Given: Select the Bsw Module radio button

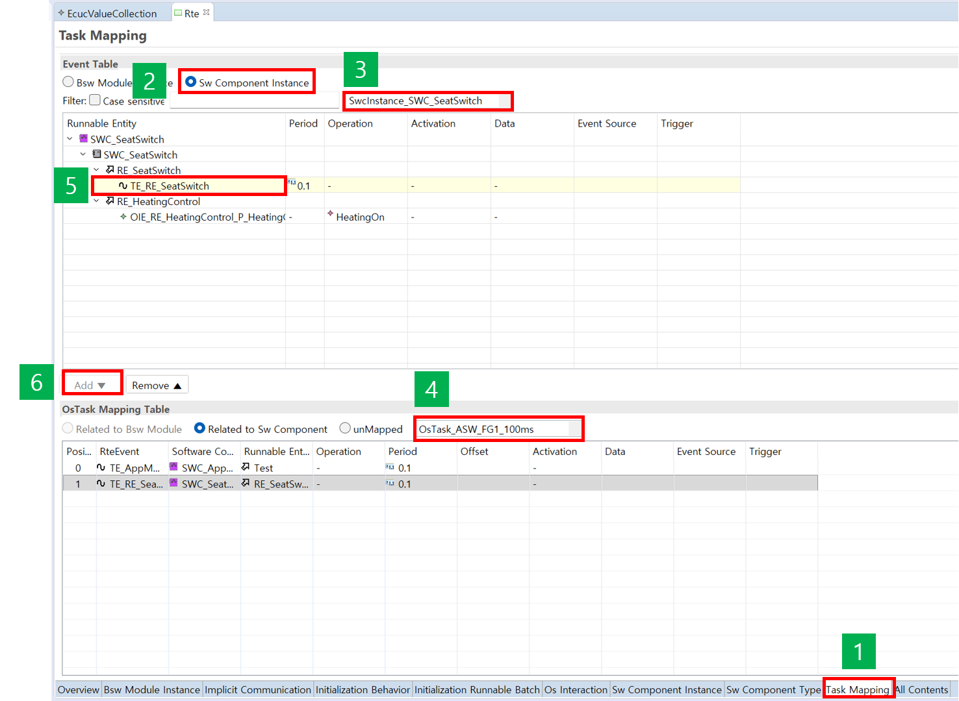Looking at the screenshot, I should [68, 82].
